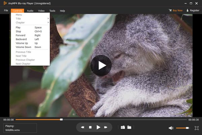The image size is (202, 135).
Task: Adjust the volume slider handle
Action: [x=188, y=128]
